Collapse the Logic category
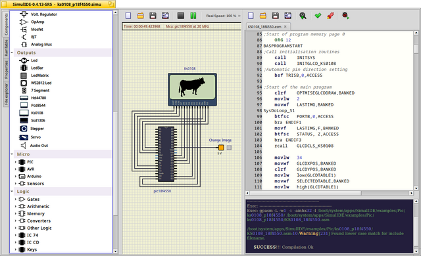 (12, 191)
